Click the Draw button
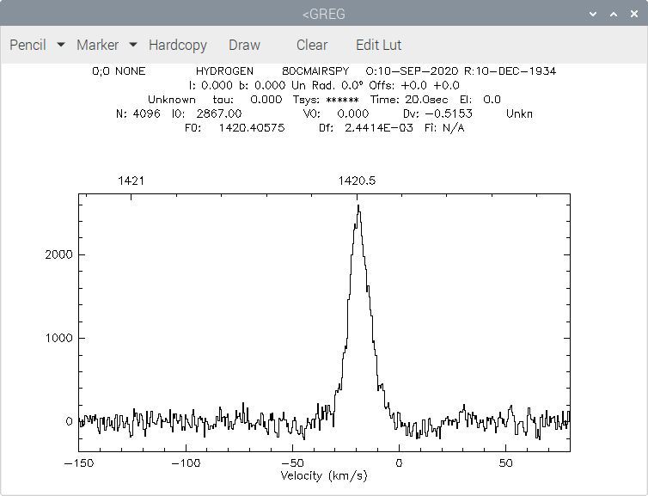 click(245, 45)
